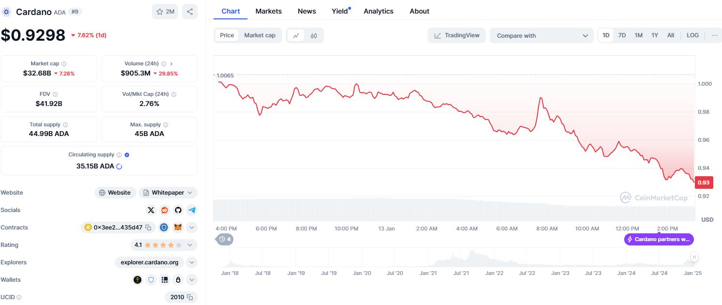The width and height of the screenshot is (722, 305).
Task: Click the Circulating supply info icon
Action: [119, 155]
